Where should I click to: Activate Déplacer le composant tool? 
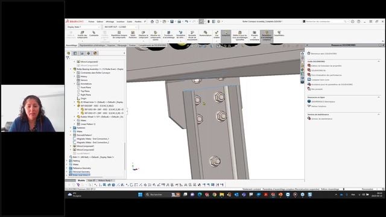pos(144,35)
